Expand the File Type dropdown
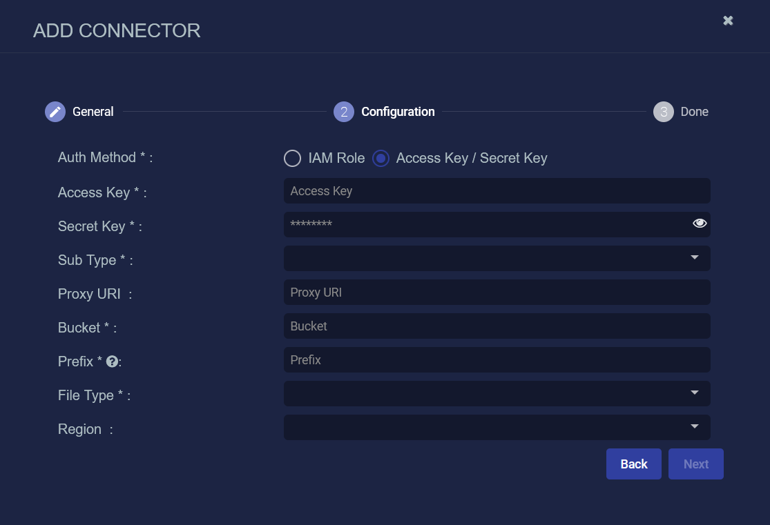The height and width of the screenshot is (525, 770). (497, 393)
